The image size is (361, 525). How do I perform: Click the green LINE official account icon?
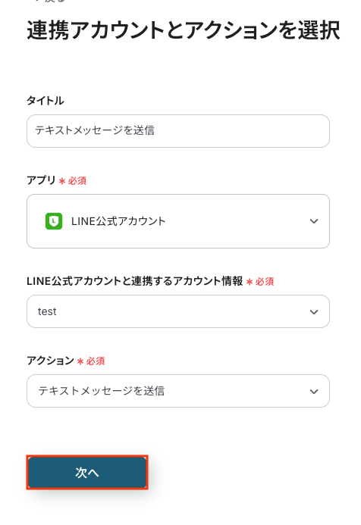point(54,221)
